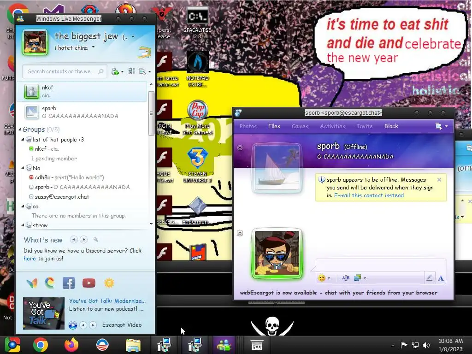Select the nkcf contact at list top
Viewport: 472px width, 354px height.
[82, 91]
